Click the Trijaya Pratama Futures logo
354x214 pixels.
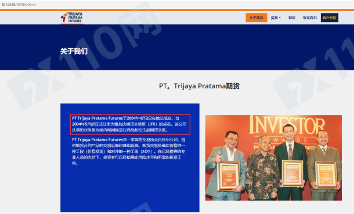71,17
